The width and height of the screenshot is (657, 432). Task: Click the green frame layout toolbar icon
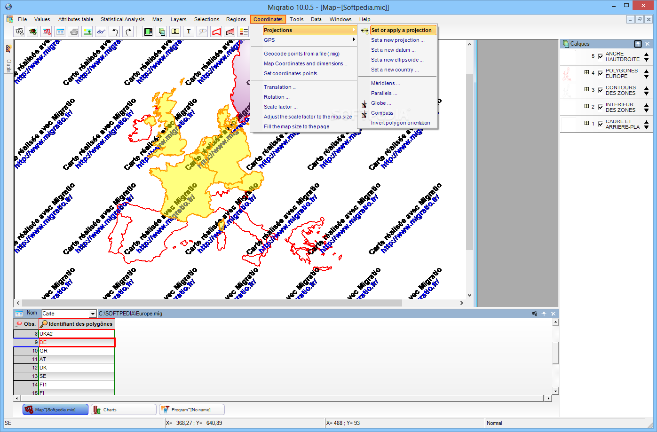click(148, 31)
